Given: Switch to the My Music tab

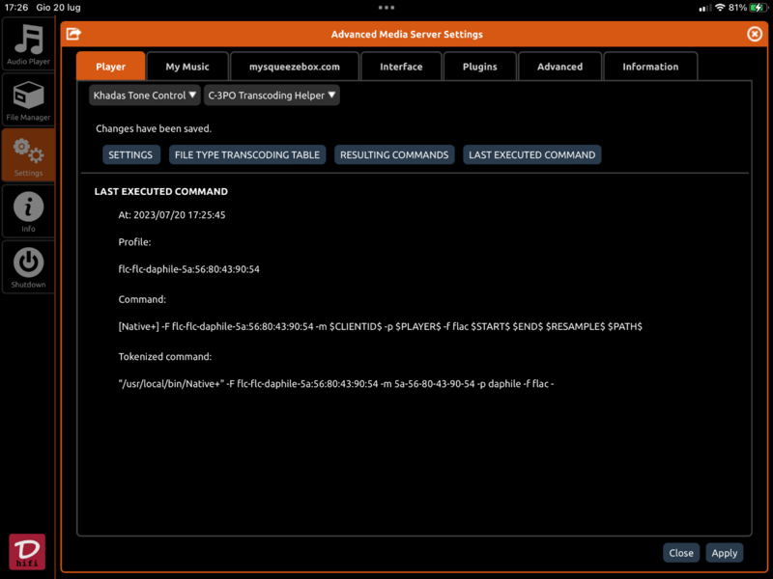Looking at the screenshot, I should (187, 67).
